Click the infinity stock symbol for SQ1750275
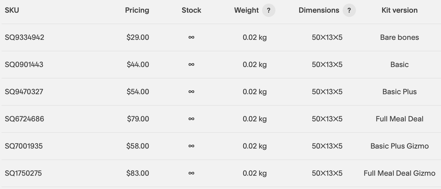Screen dimensions: 441x189 [191, 173]
